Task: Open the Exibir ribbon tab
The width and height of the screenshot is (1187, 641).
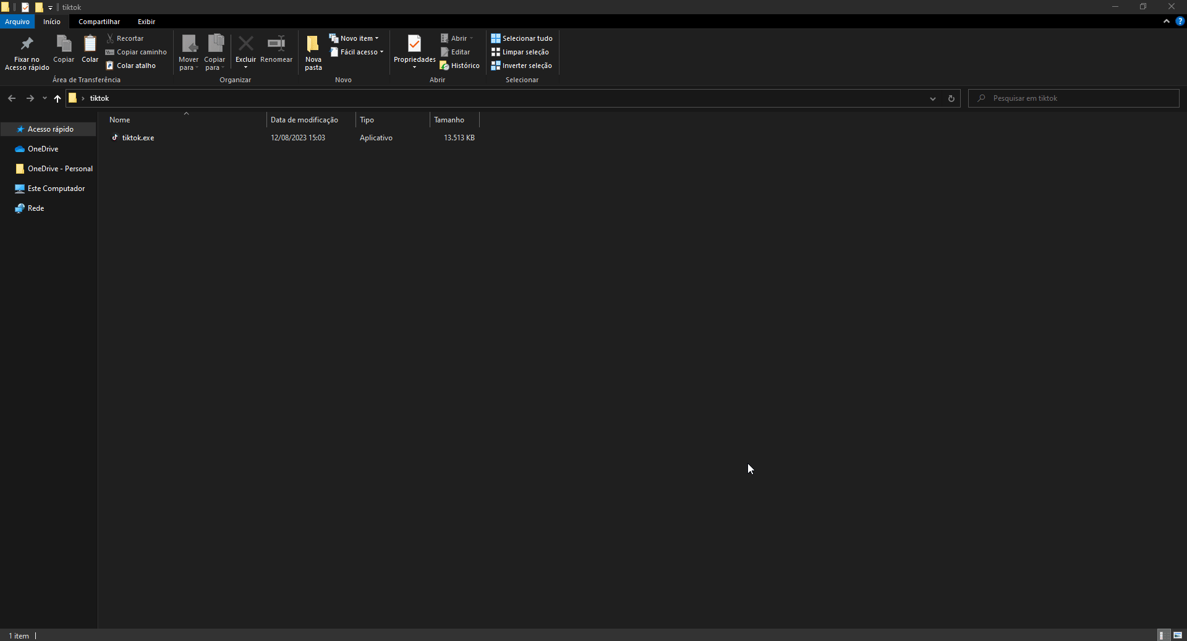Action: point(146,22)
